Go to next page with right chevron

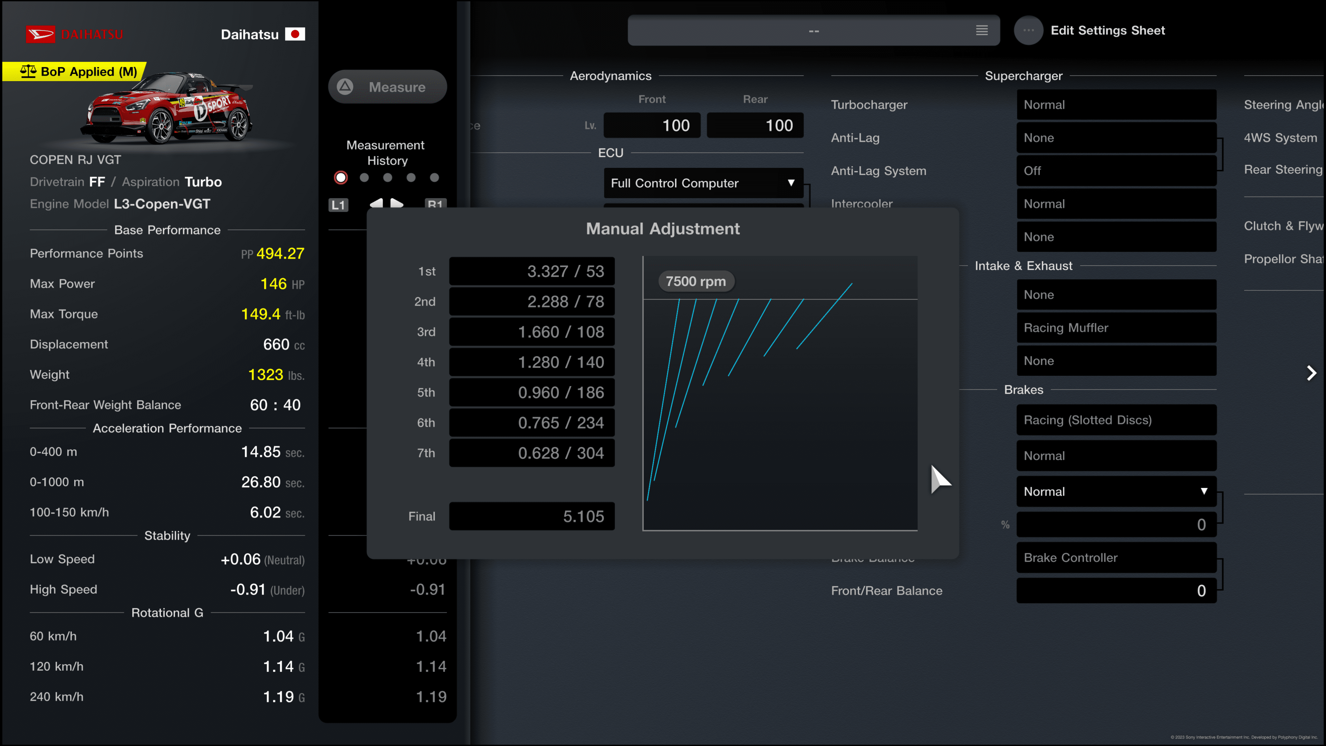click(1311, 373)
